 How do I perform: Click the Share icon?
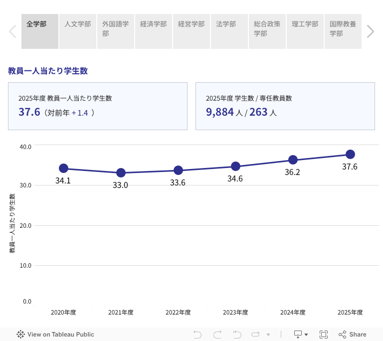click(353, 335)
